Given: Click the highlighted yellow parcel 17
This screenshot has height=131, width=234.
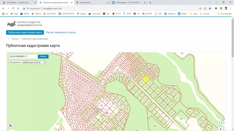Looking at the screenshot, I should click(x=146, y=80).
